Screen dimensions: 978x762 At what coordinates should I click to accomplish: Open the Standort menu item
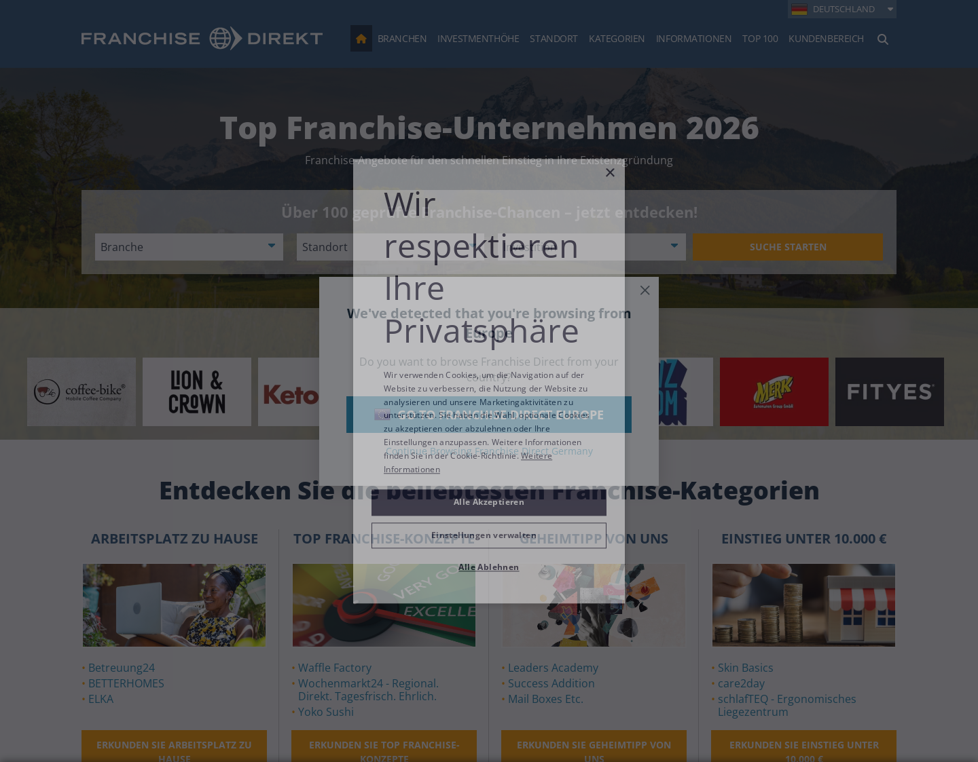pos(554,39)
